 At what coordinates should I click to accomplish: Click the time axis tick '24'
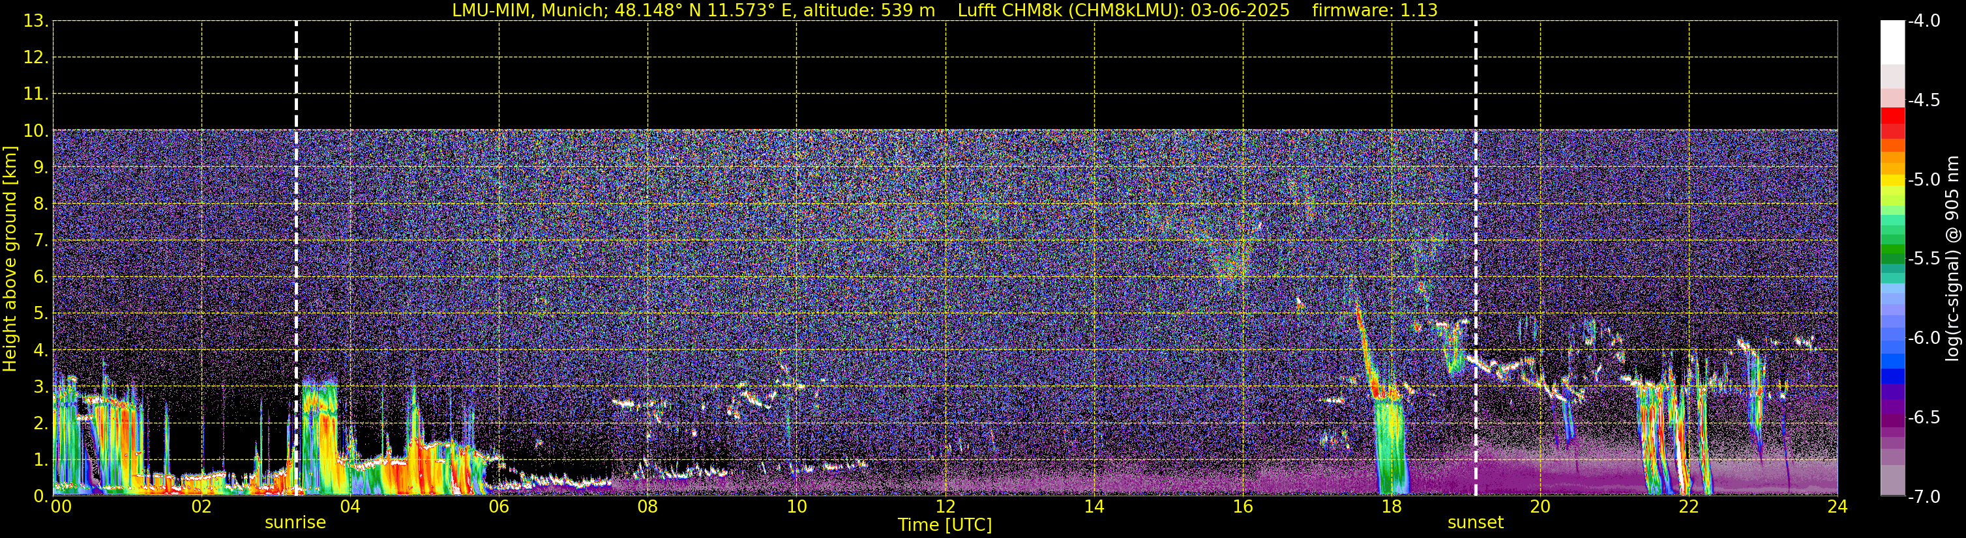[1838, 507]
